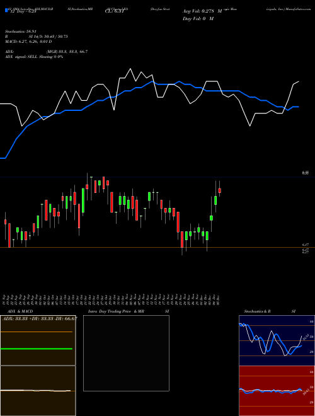
Task: Click the red RSI chart panel
Action: [x=277, y=391]
